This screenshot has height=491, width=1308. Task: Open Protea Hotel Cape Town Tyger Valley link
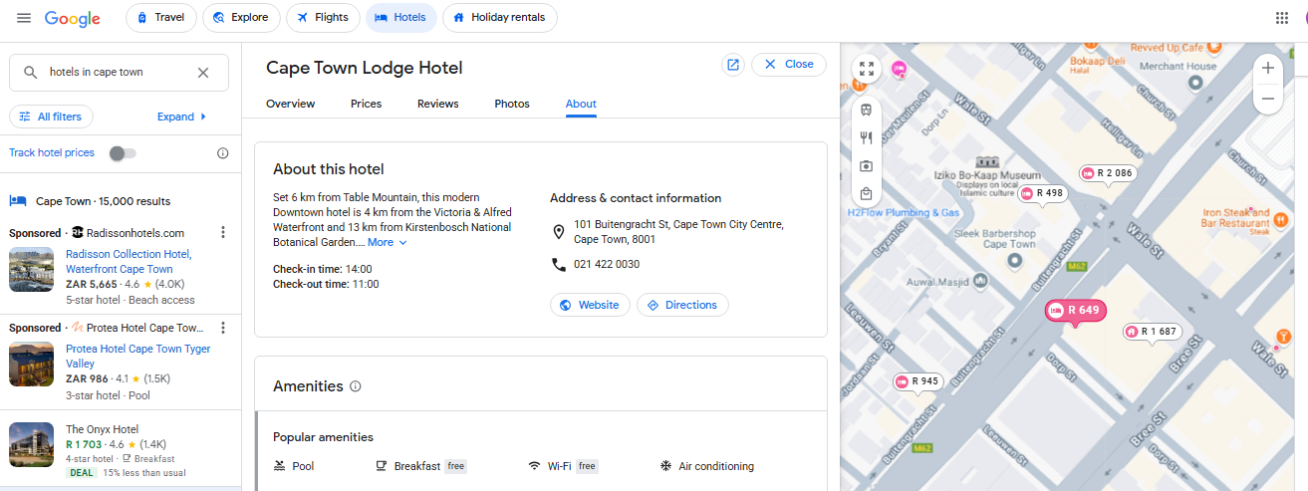coord(138,356)
